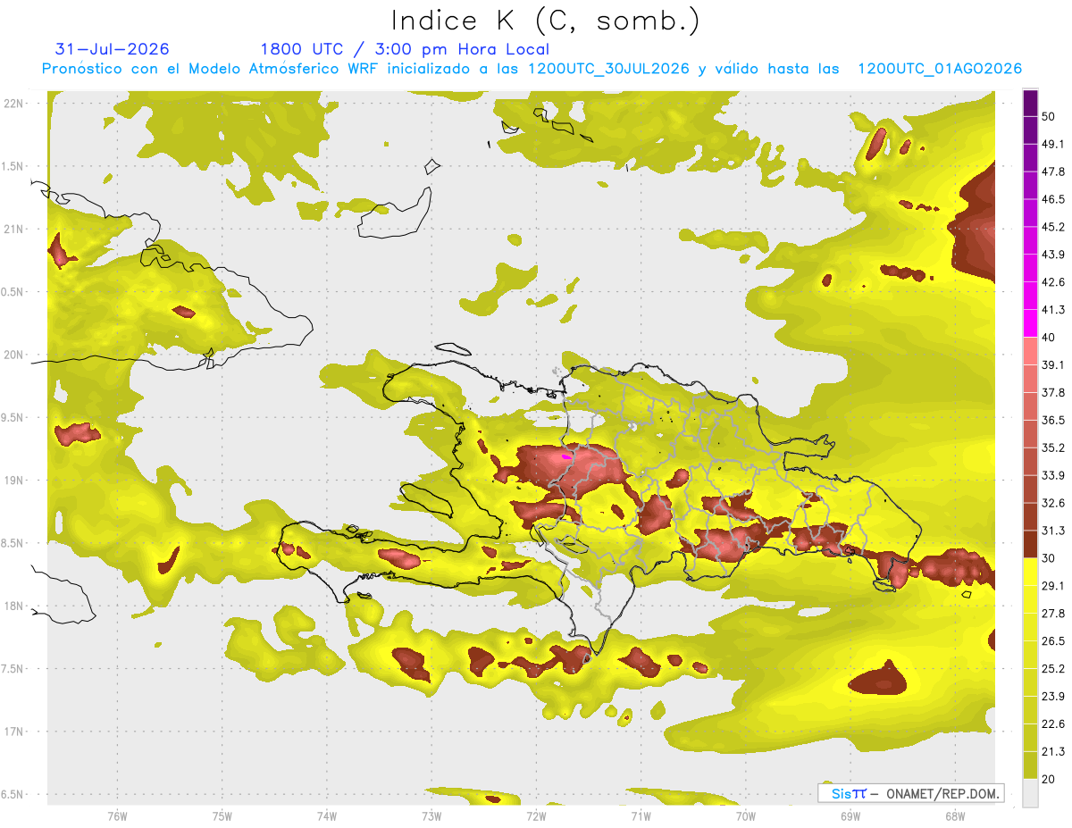Click the "68W" longitude label

tap(954, 815)
